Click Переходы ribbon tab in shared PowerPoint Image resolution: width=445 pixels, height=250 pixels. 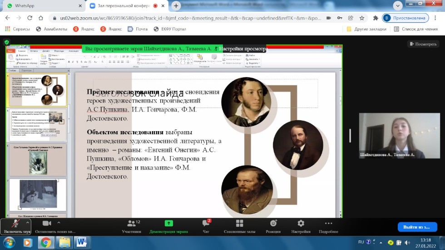(59, 51)
